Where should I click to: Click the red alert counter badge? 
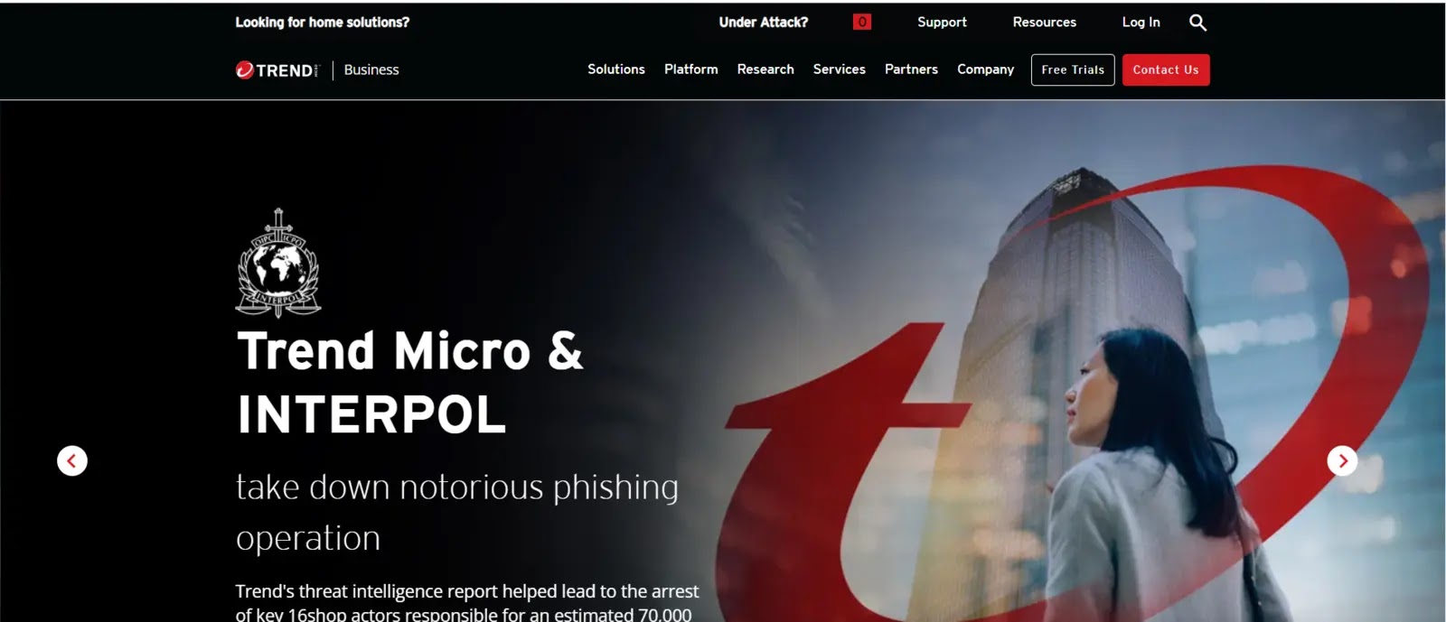862,22
